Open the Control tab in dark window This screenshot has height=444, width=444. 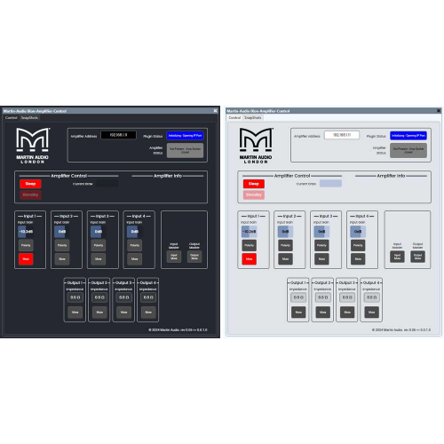point(12,118)
